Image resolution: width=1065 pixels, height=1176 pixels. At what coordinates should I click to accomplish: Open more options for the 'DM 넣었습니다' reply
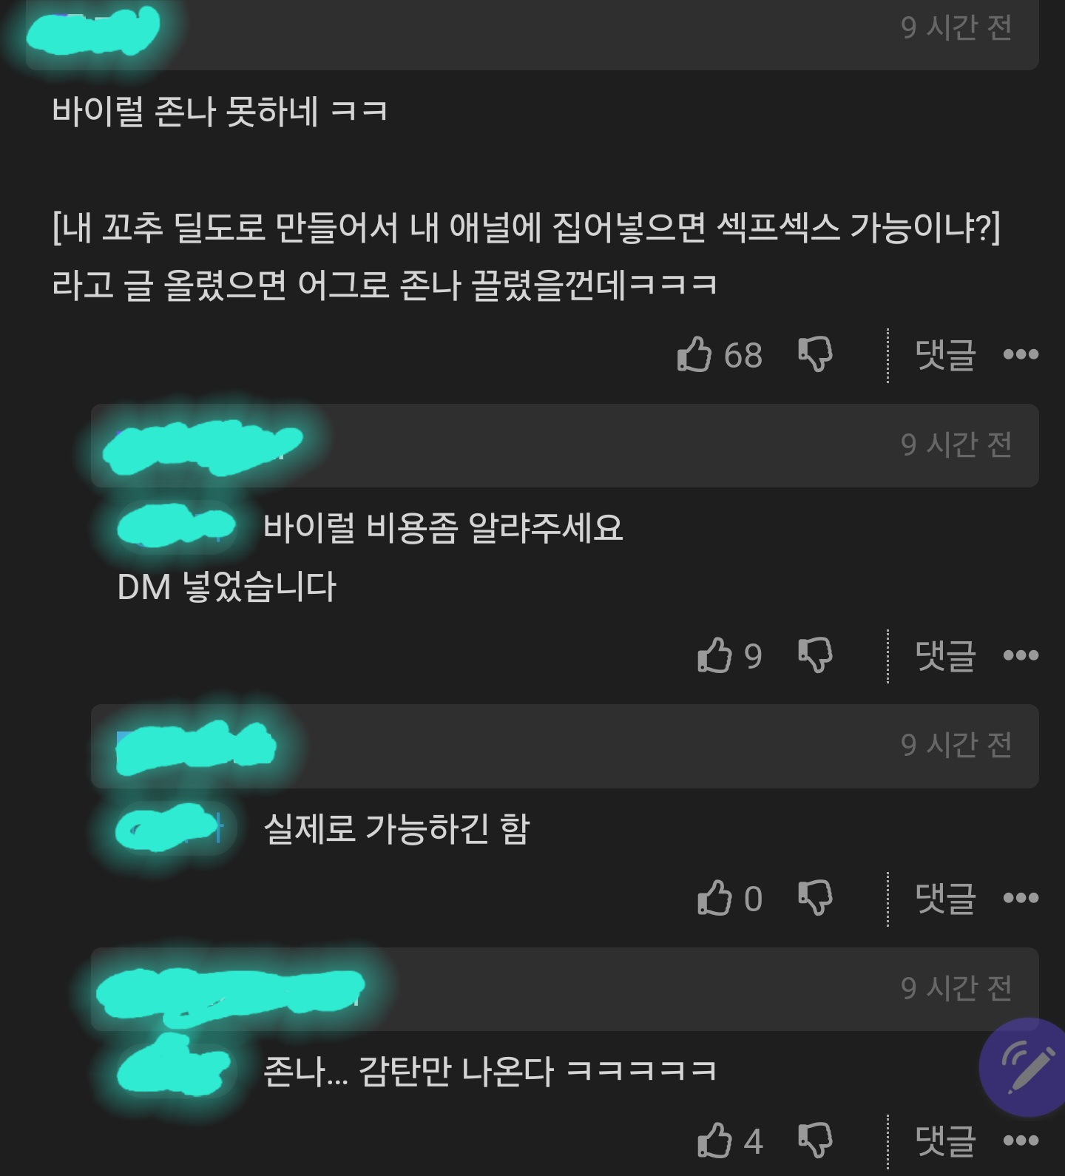click(1021, 655)
